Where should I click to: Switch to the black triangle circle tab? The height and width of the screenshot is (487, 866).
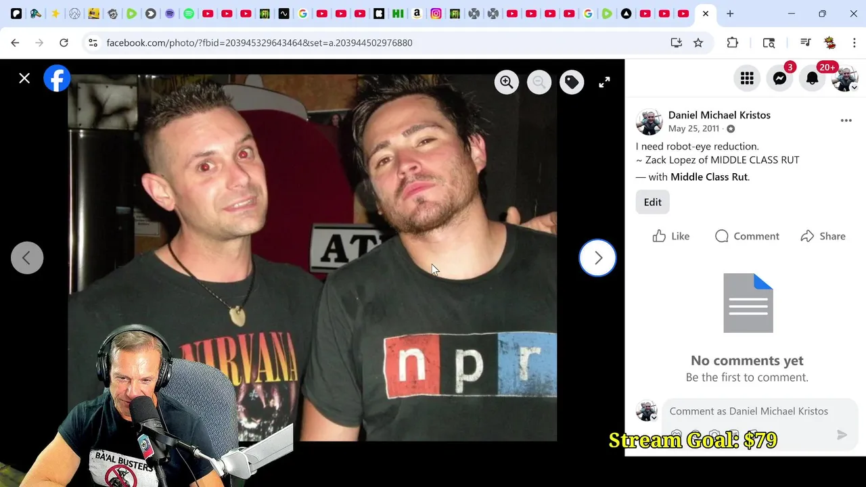point(626,14)
